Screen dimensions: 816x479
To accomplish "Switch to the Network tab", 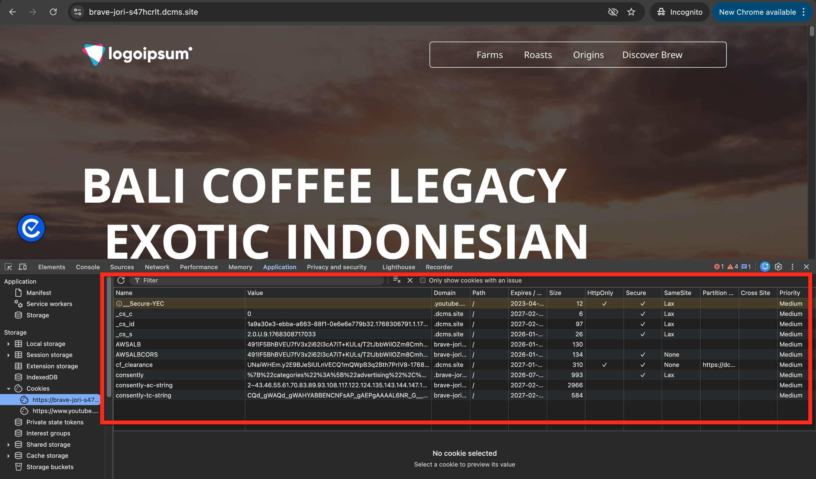I will coord(157,267).
